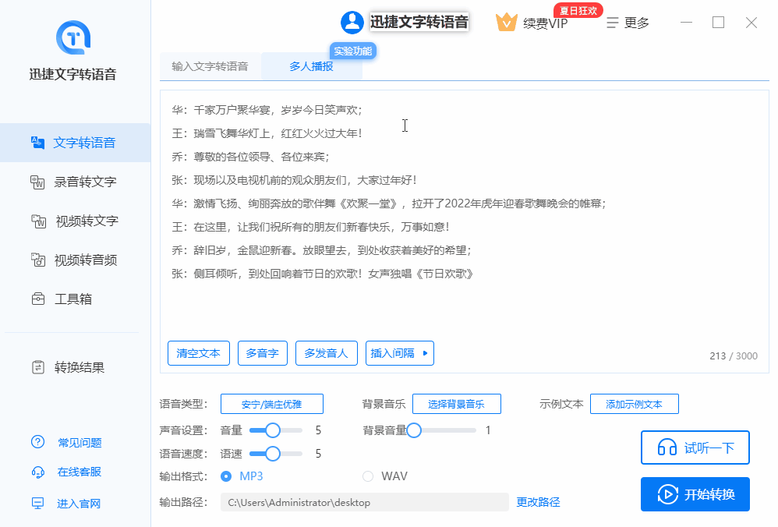This screenshot has width=778, height=527.
Task: Click the 转换结果 clipboard icon
Action: (38, 367)
